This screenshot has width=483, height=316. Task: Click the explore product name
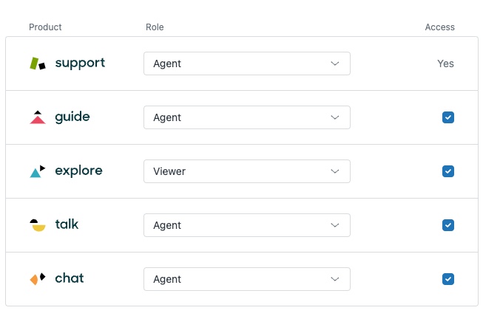(78, 171)
